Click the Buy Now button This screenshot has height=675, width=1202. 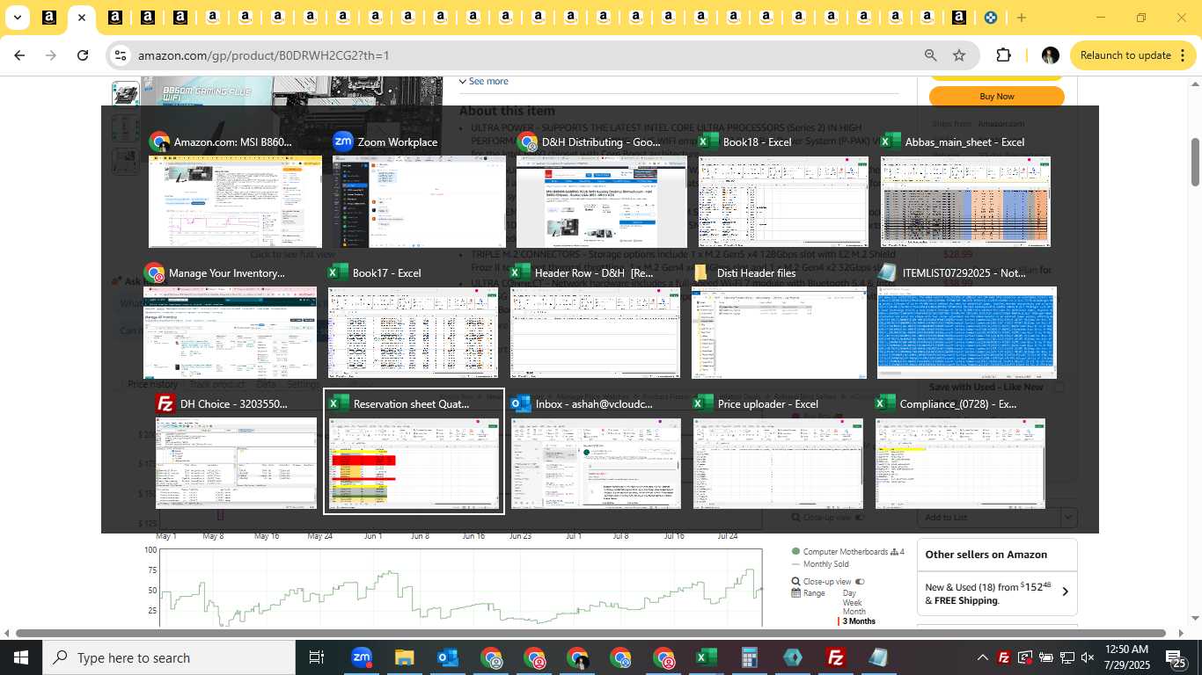(997, 97)
